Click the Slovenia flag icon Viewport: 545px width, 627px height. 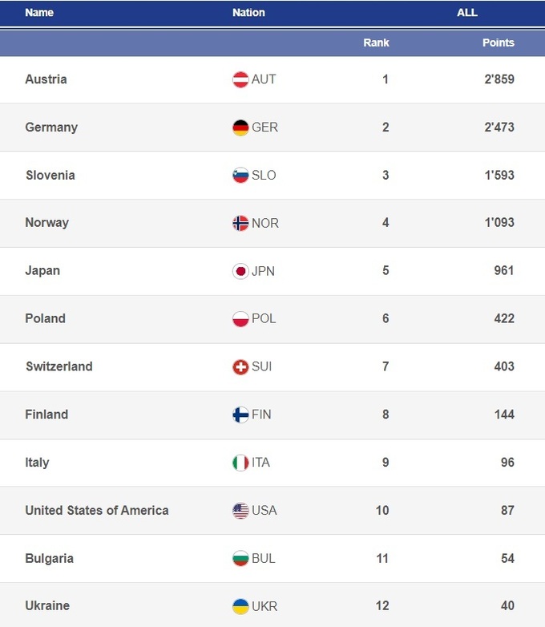tap(240, 176)
